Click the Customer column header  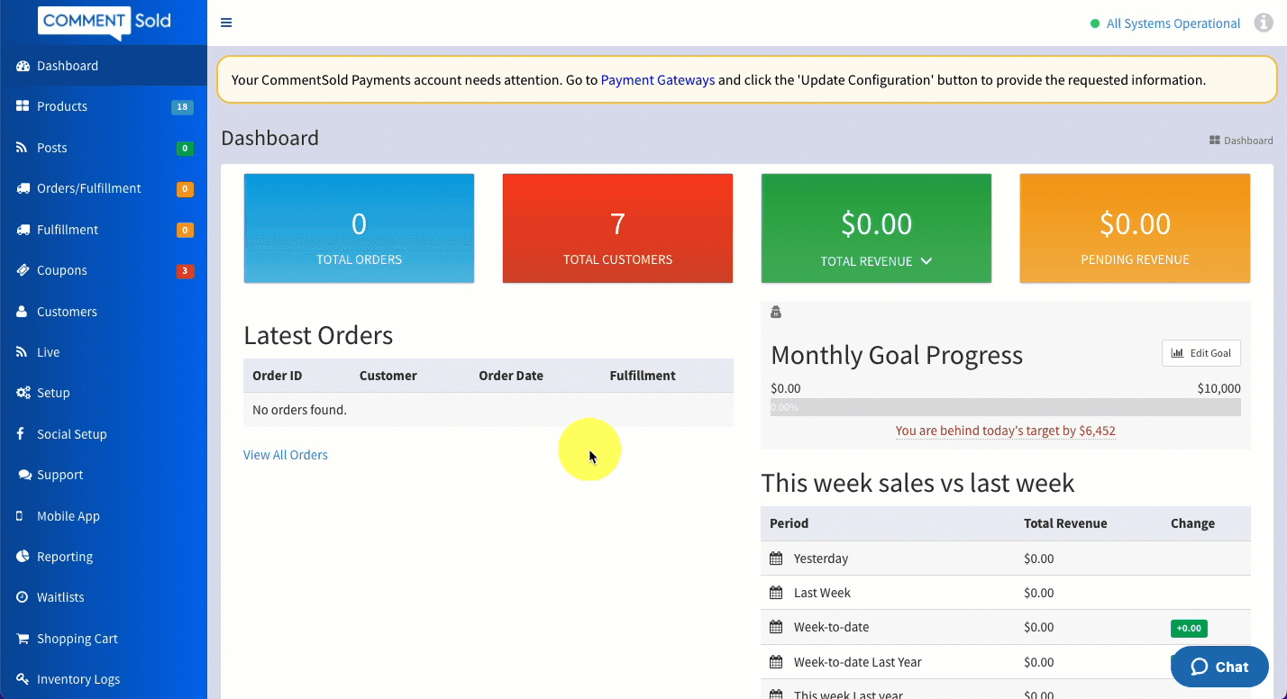point(388,376)
